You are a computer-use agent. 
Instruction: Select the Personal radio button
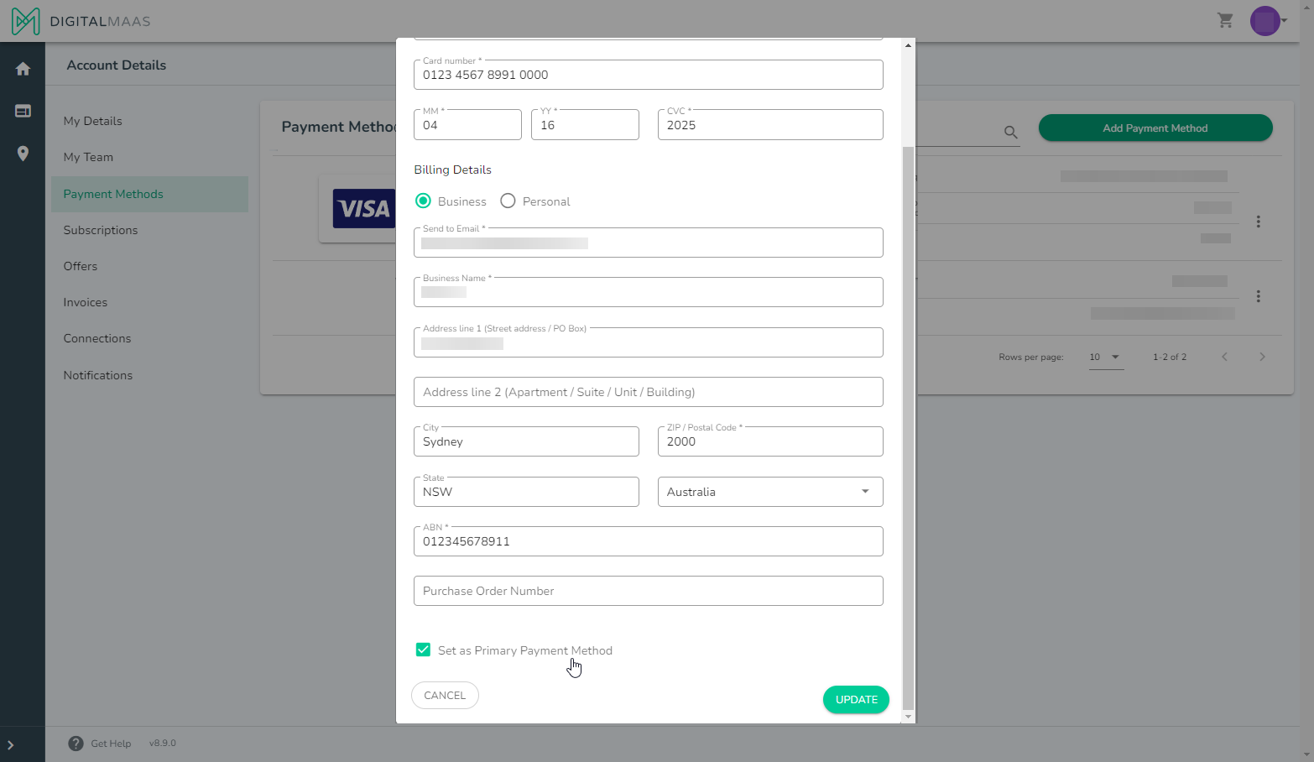pos(508,201)
